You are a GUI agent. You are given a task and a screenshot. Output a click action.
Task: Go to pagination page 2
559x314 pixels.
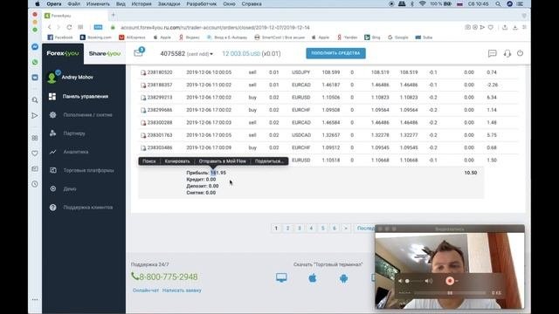point(287,229)
